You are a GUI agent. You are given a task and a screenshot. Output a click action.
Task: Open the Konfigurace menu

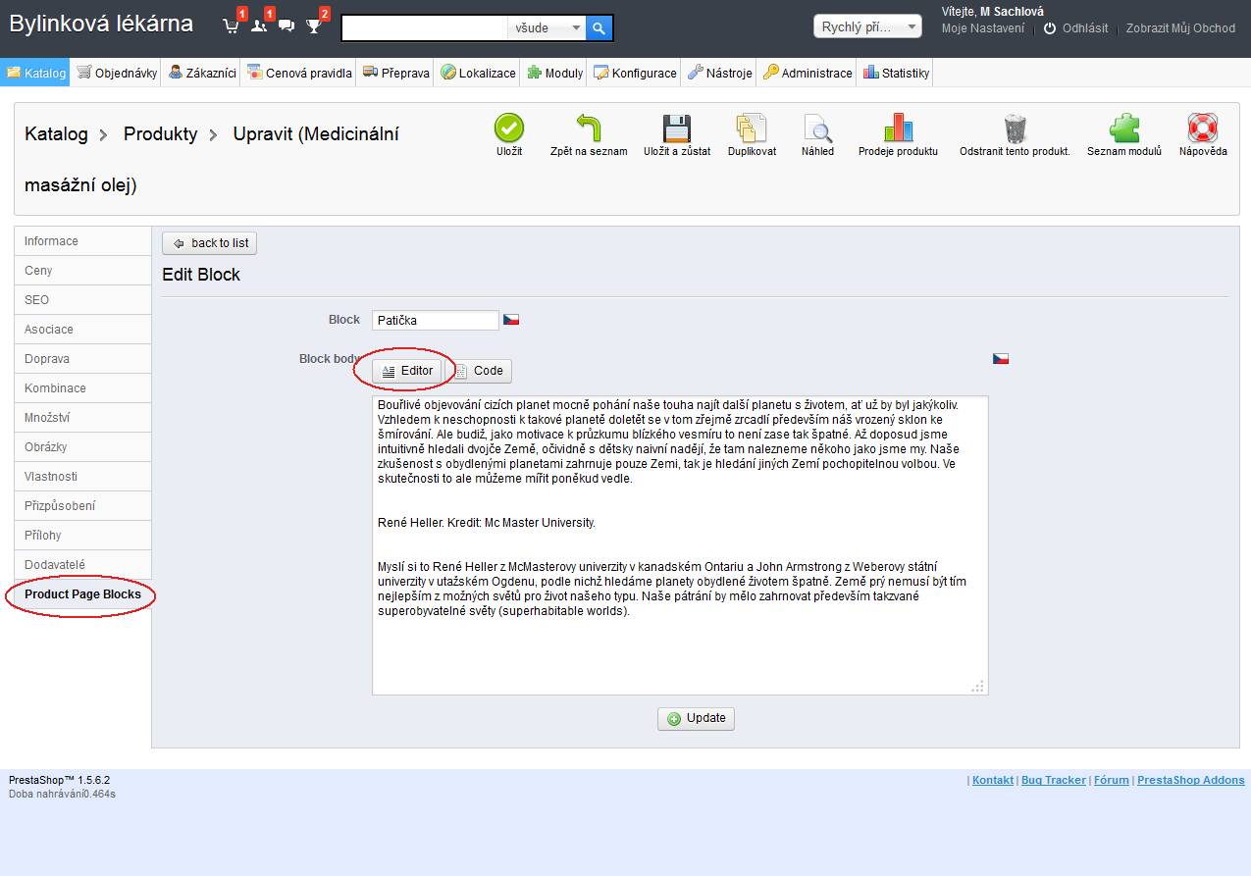click(x=635, y=73)
